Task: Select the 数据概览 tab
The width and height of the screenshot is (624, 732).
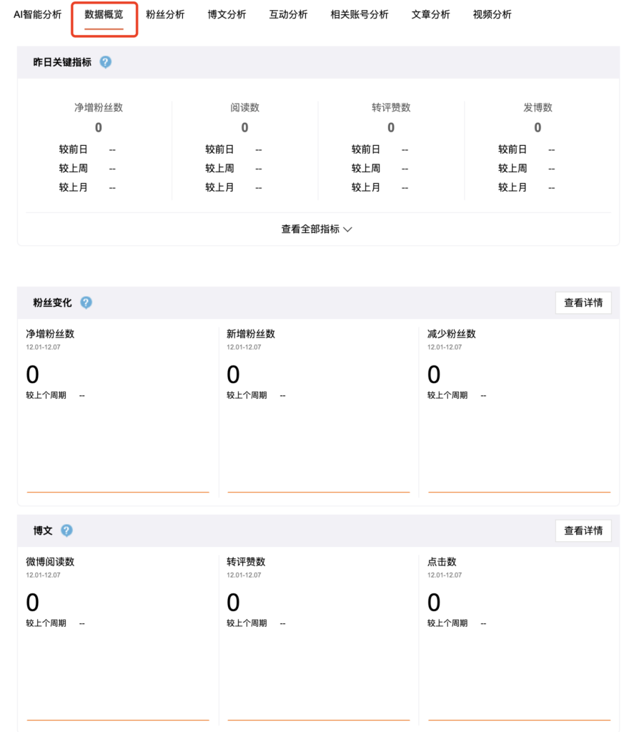Action: [104, 14]
